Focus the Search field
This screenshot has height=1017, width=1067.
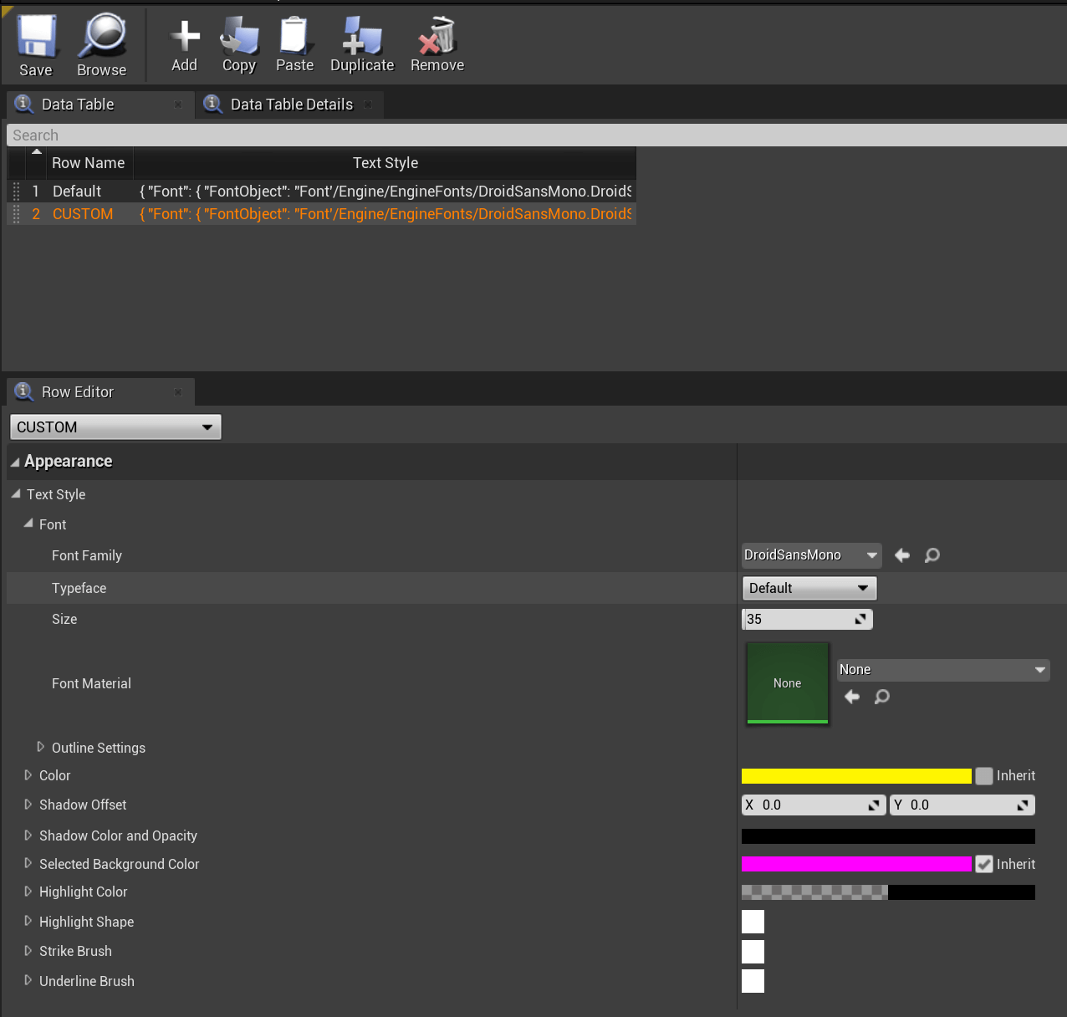coord(536,135)
